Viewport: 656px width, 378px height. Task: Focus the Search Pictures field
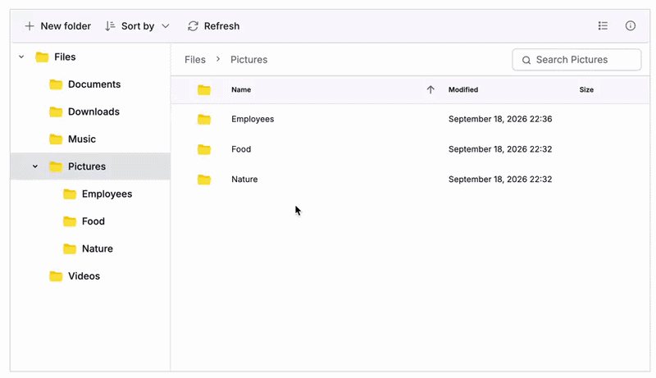click(x=576, y=60)
